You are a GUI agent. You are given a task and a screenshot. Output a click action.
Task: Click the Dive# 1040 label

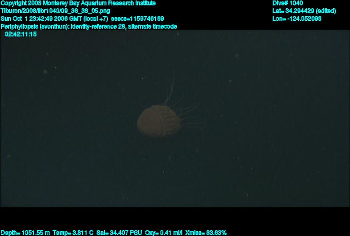point(287,3)
